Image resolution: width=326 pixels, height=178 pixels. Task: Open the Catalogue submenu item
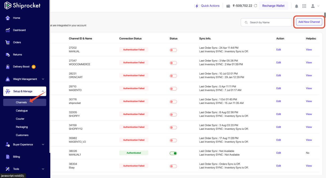(x=22, y=111)
